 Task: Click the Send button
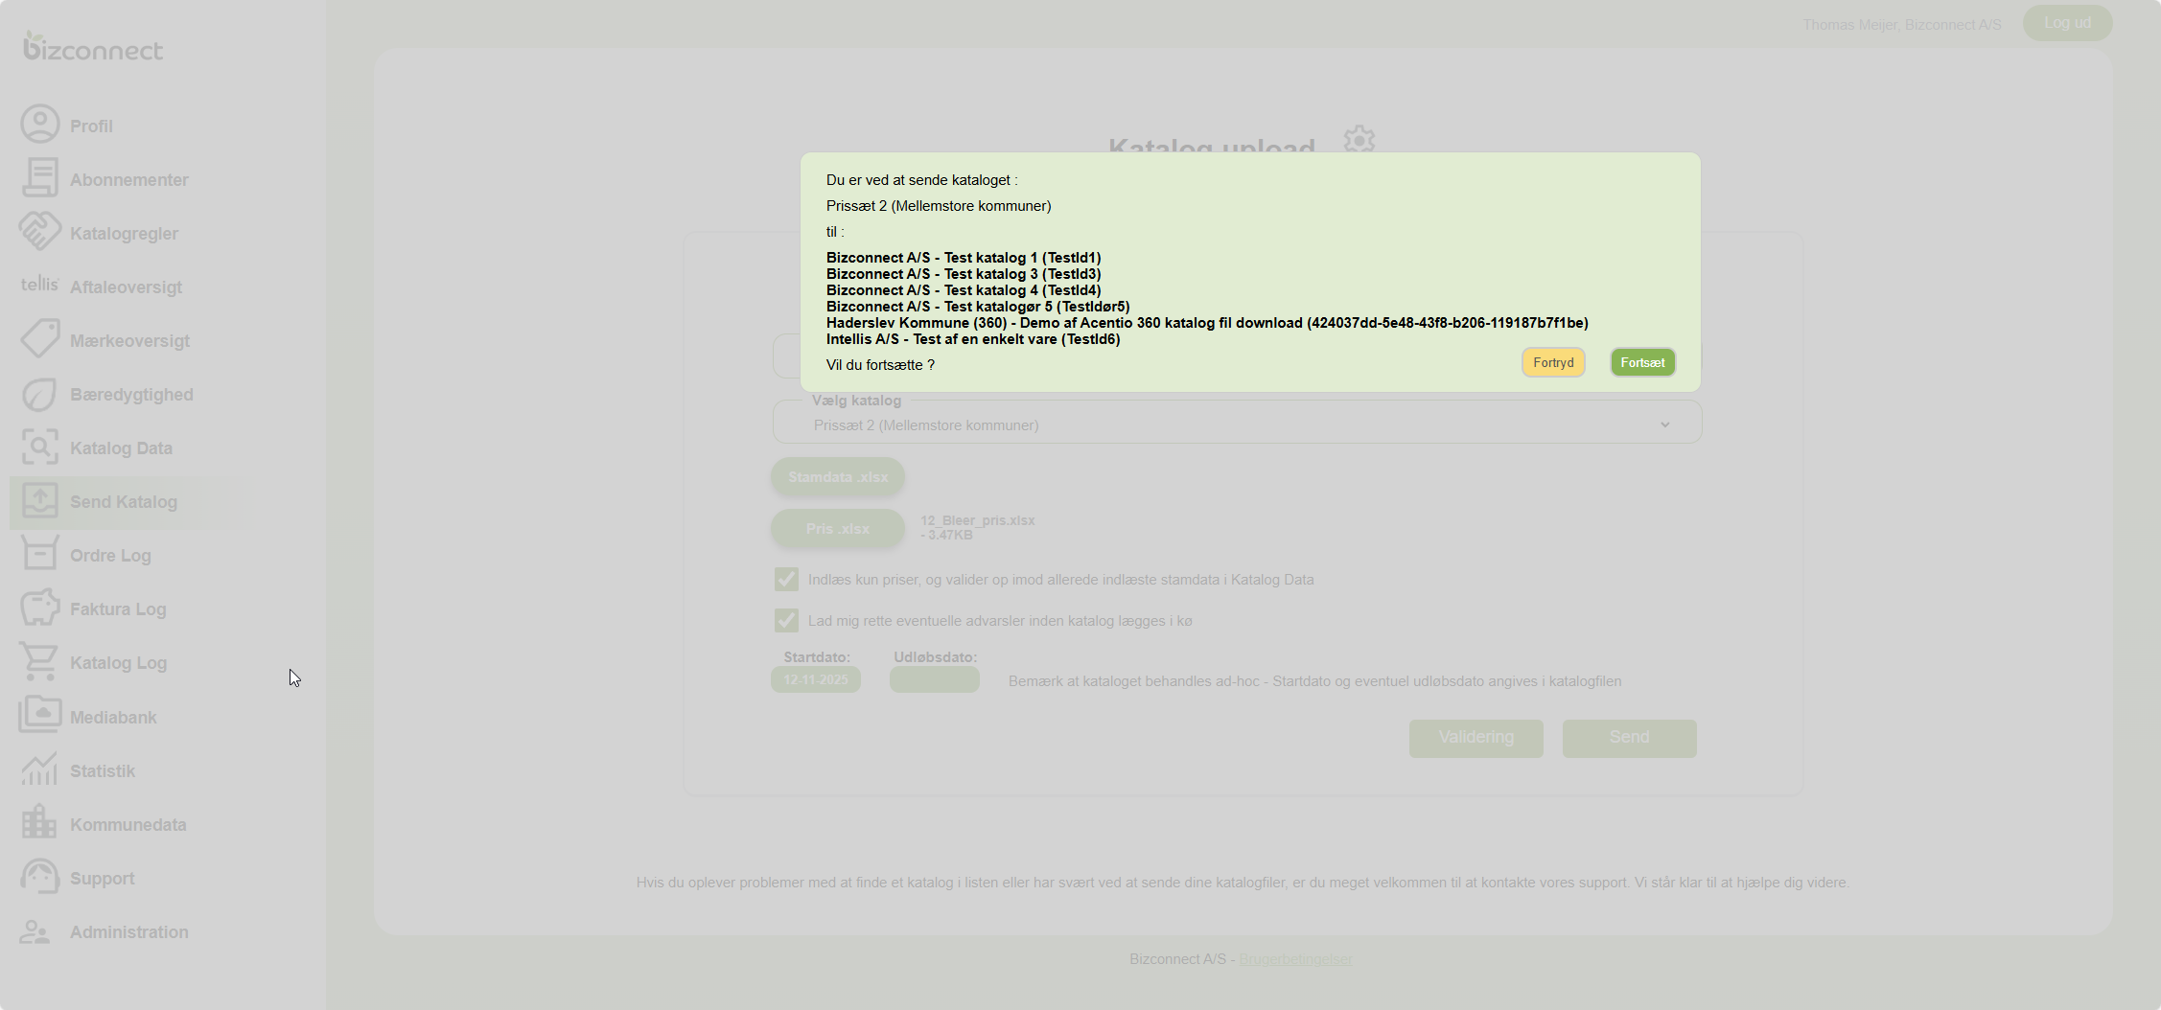(x=1630, y=738)
